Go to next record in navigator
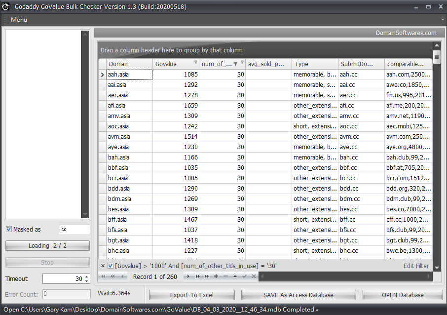Viewport: 447px width, 315px height. tap(188, 276)
